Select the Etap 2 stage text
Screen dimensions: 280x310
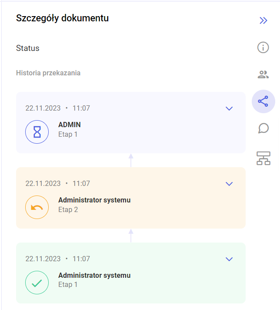68,209
